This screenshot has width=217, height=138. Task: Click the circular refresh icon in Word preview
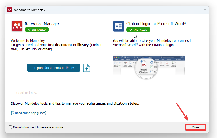point(151,62)
